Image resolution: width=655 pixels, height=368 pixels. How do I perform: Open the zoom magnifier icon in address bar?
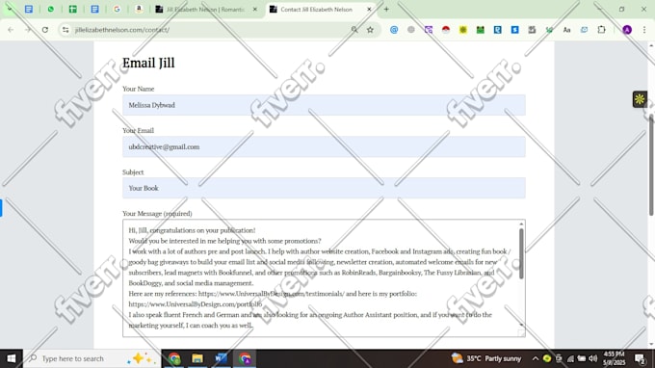click(x=354, y=30)
